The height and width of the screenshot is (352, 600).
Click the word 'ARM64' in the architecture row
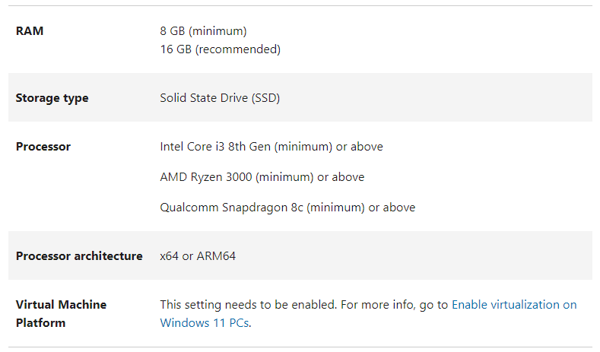click(x=216, y=256)
